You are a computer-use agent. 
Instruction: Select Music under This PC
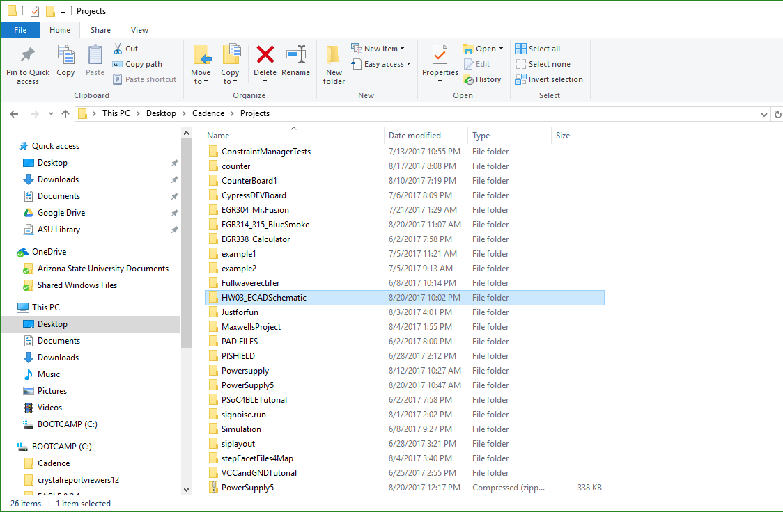42,374
